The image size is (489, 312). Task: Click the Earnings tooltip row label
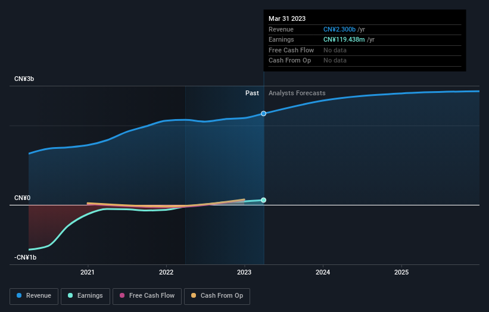pos(281,39)
